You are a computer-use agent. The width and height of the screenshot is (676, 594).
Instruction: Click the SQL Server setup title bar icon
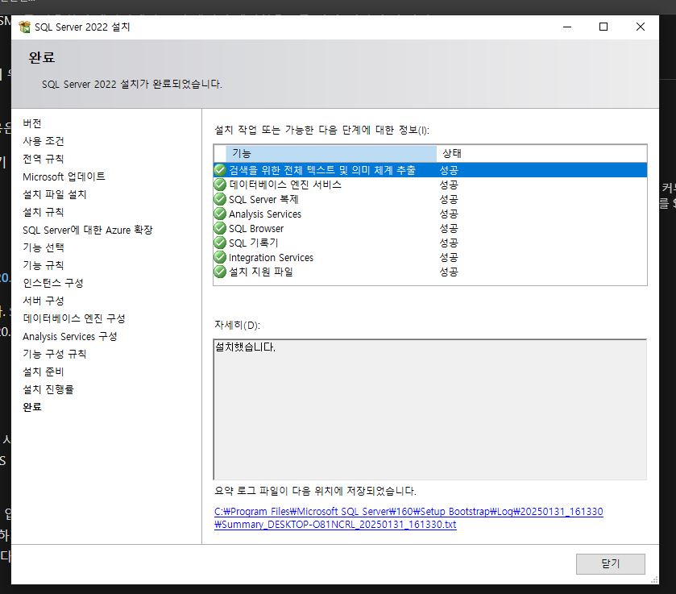pyautogui.click(x=24, y=27)
